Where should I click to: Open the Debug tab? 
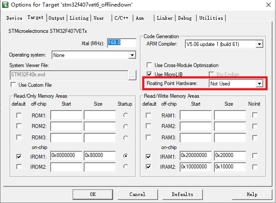185,18
